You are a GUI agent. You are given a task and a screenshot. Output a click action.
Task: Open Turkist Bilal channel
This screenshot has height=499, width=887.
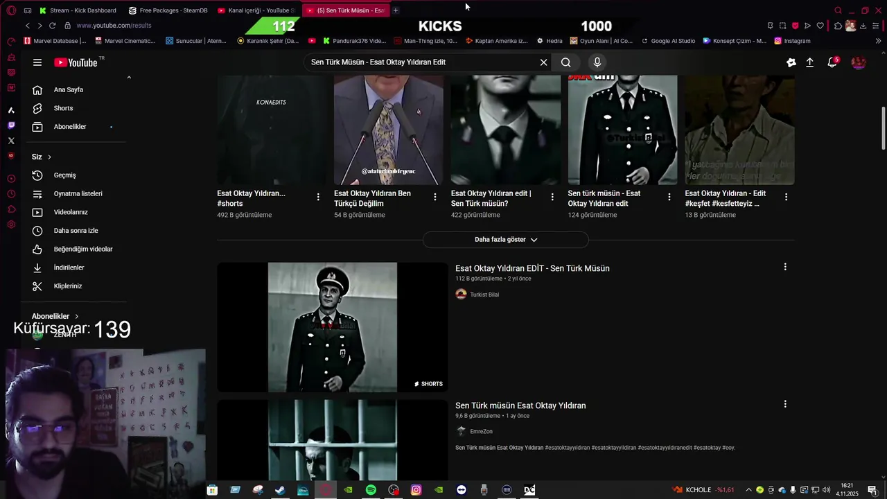[484, 295]
